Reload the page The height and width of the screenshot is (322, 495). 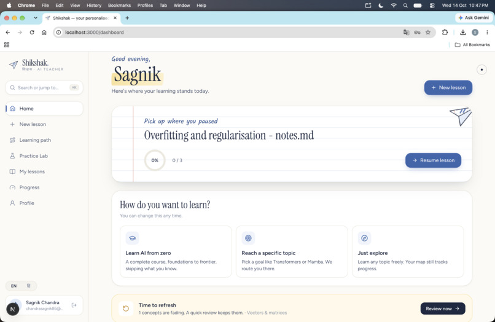tap(32, 32)
